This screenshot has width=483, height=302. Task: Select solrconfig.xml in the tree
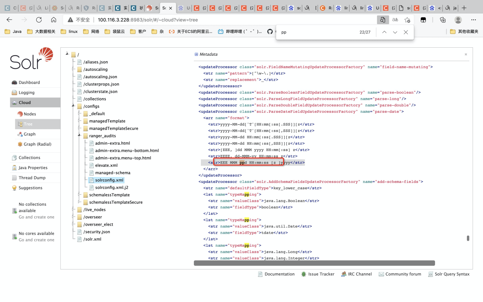click(x=109, y=180)
